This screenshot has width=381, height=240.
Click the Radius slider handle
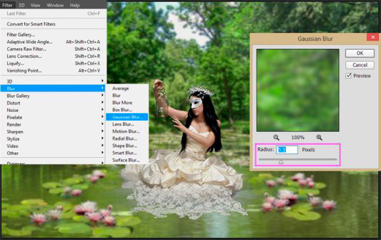[x=281, y=161]
